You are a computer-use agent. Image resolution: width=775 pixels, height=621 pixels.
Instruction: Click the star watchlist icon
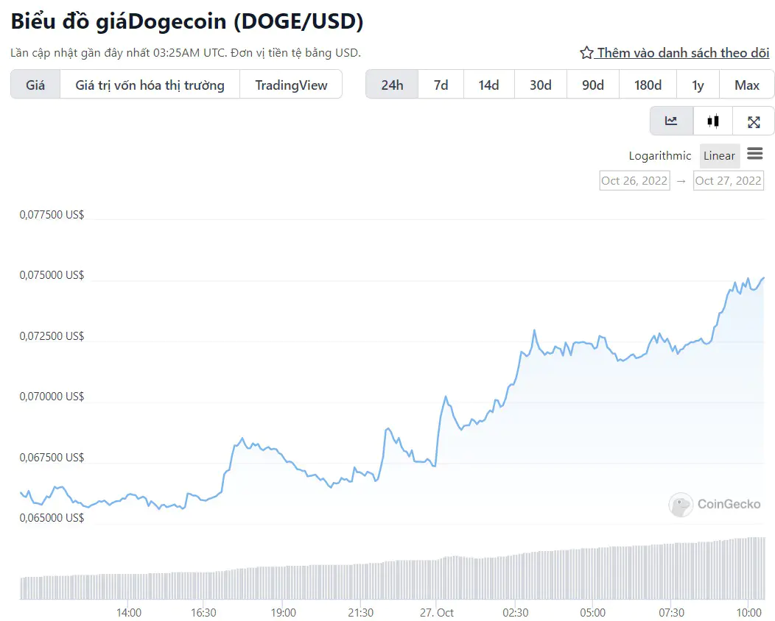(586, 53)
